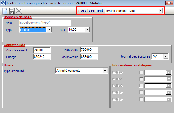The image size is (174, 113).
Task: Click the Plus-value field 763000
Action: [x=89, y=49]
